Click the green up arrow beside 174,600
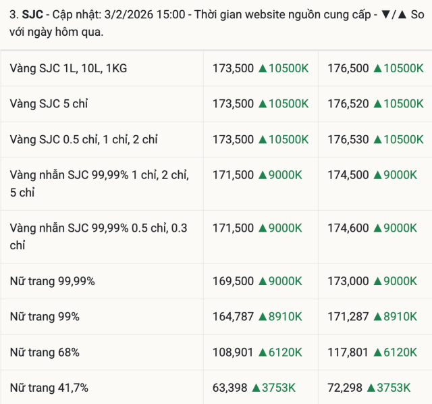The image size is (432, 404). pyautogui.click(x=377, y=228)
